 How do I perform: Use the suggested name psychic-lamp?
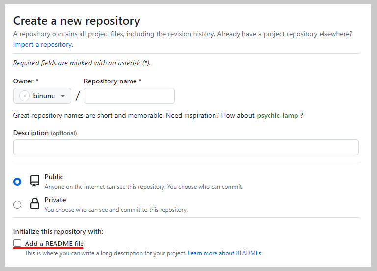277,116
